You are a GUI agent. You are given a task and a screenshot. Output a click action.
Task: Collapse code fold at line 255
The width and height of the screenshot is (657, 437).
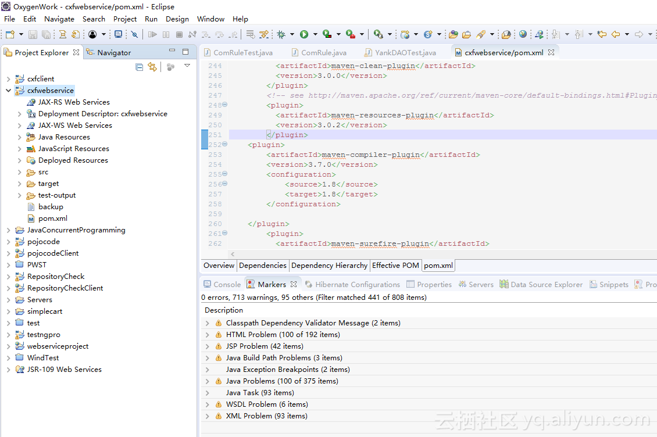click(224, 174)
